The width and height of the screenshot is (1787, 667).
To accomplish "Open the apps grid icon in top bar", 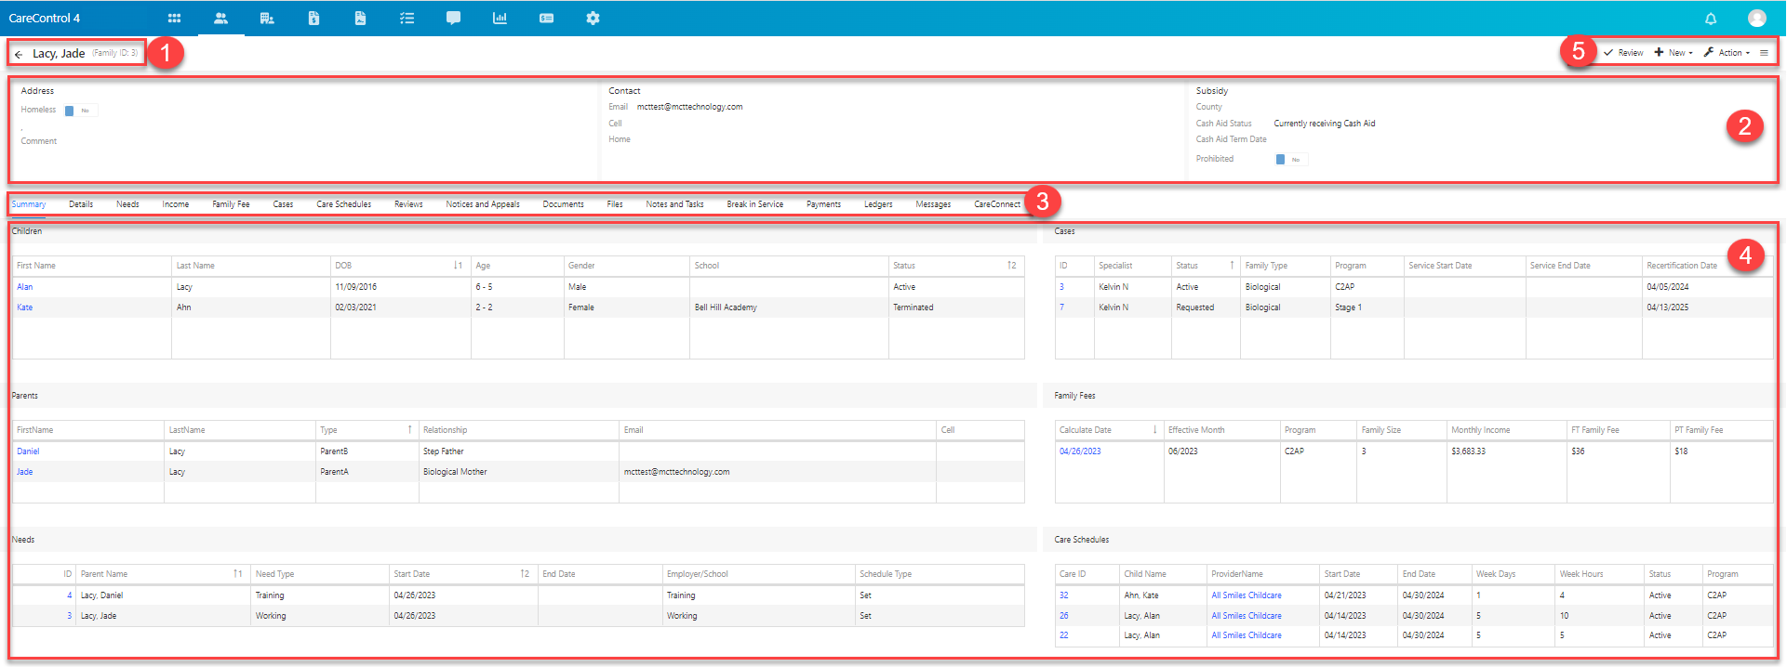I will point(174,19).
